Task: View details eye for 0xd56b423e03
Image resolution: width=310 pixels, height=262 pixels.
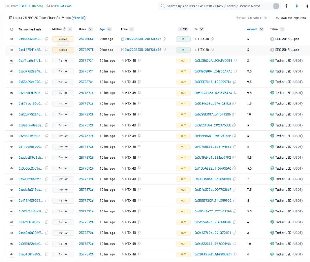Action: (x=12, y=39)
